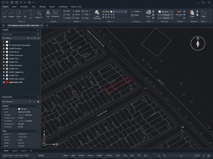Screen dimensions: 213x159
Task: Open the Collaborate ribbon tab
Action: (x=63, y=7)
